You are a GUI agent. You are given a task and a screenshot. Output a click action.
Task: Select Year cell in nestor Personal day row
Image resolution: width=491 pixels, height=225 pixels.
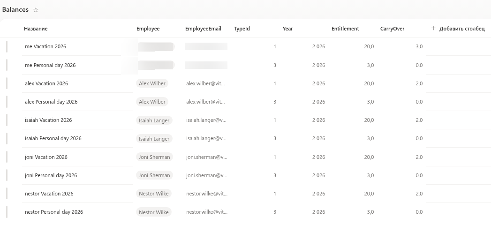318,212
